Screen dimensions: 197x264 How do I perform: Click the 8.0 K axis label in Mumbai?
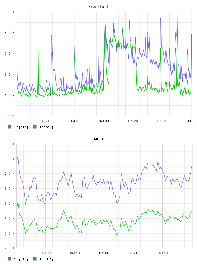coord(9,159)
